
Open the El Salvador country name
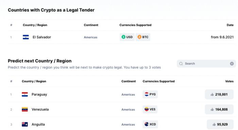click(x=42, y=37)
